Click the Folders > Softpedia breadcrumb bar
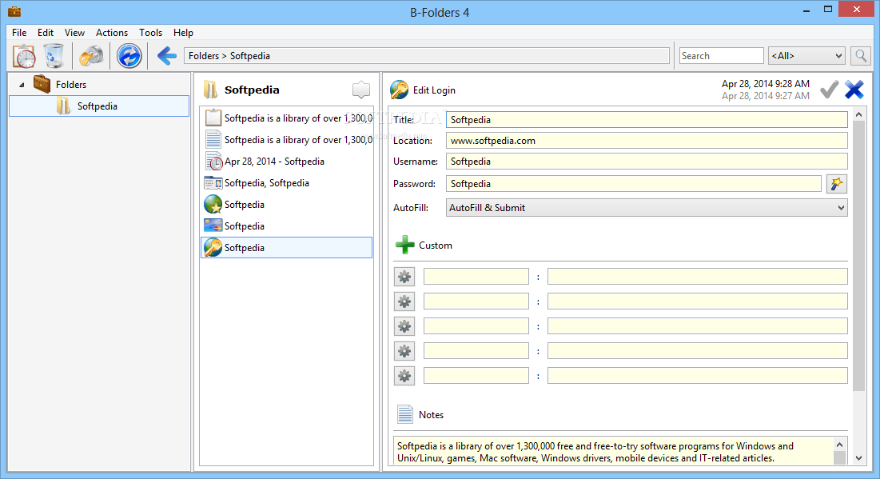Image resolution: width=880 pixels, height=479 pixels. (x=427, y=56)
